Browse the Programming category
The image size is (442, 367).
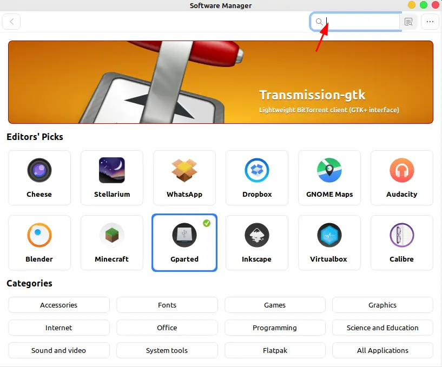tap(275, 328)
